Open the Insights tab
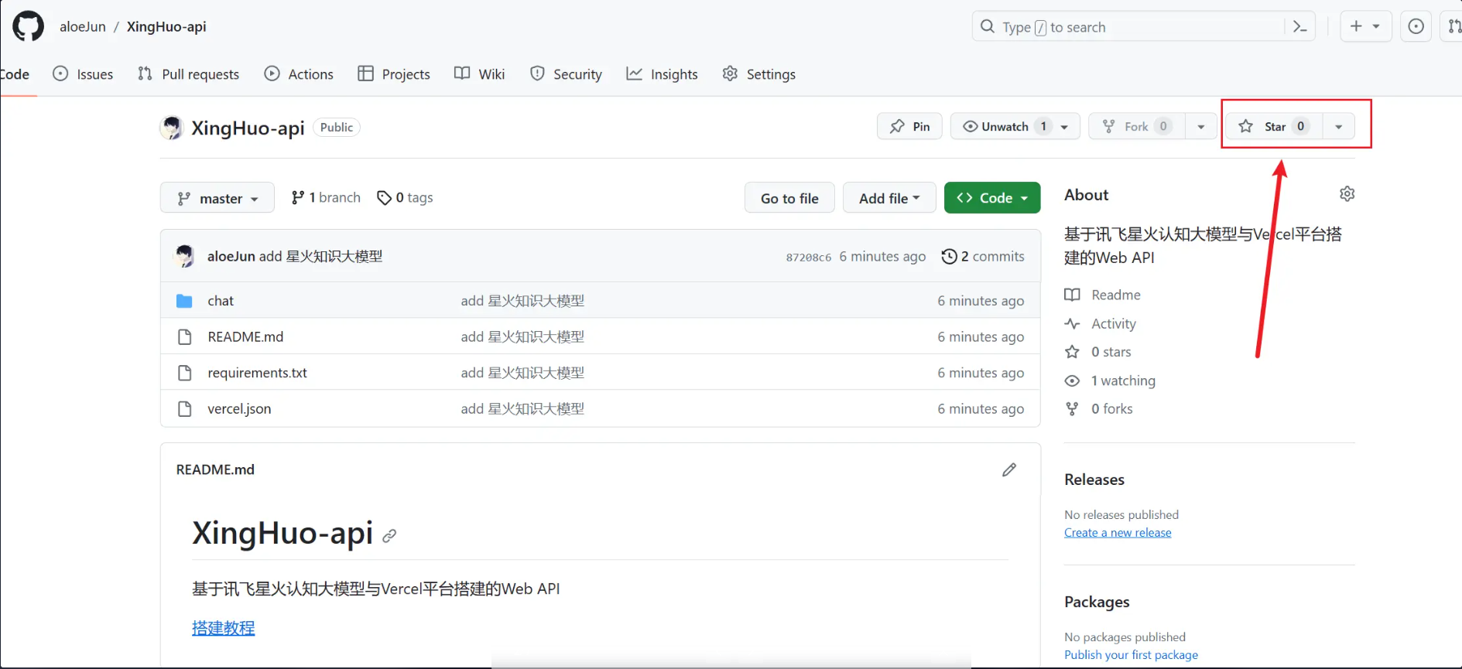 [x=663, y=74]
